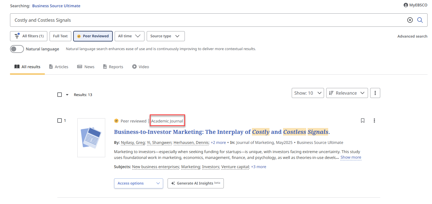Open the Source type dropdown
432x204 pixels.
[166, 36]
